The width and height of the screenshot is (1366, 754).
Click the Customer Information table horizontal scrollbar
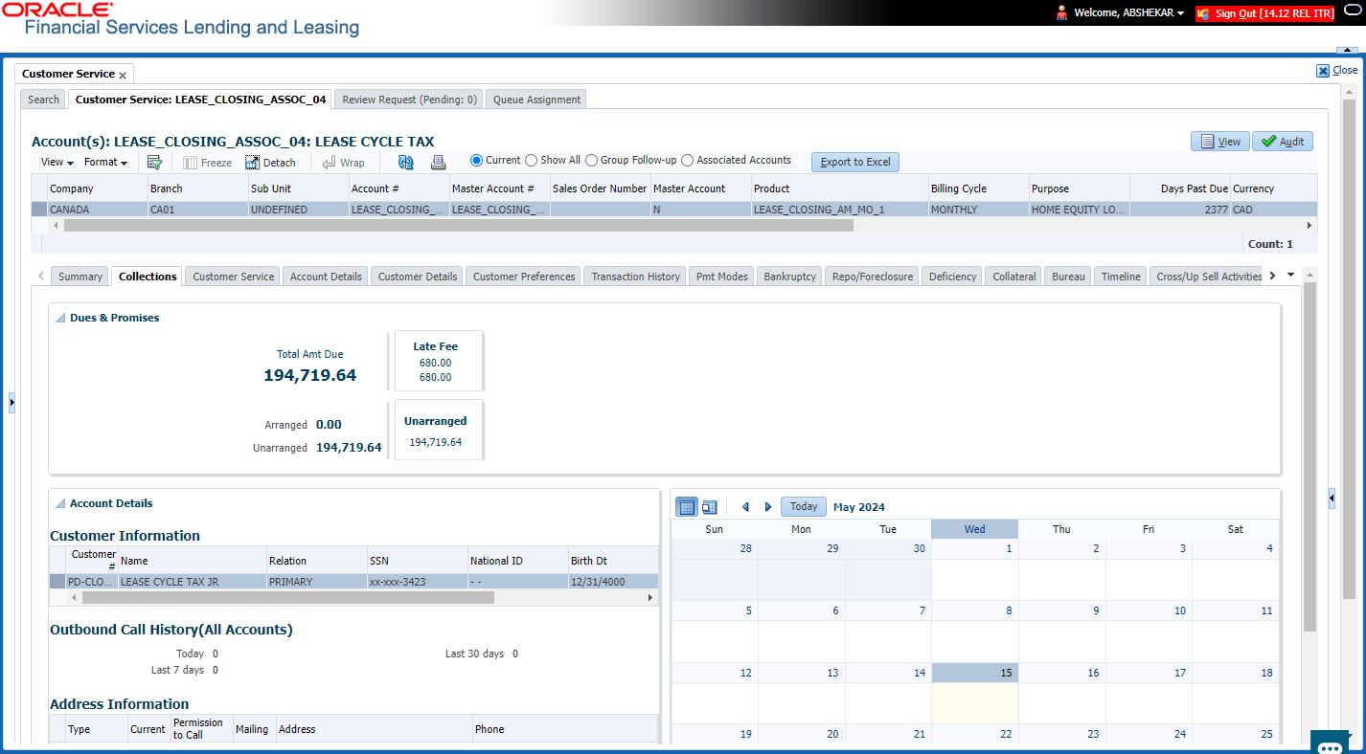(x=287, y=597)
